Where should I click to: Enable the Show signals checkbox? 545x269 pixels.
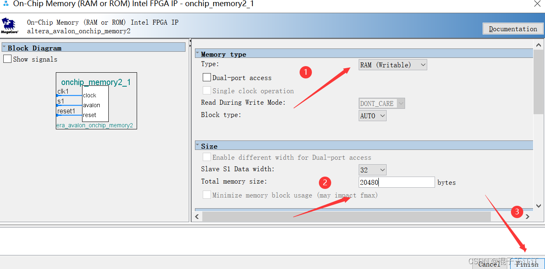tap(7, 59)
